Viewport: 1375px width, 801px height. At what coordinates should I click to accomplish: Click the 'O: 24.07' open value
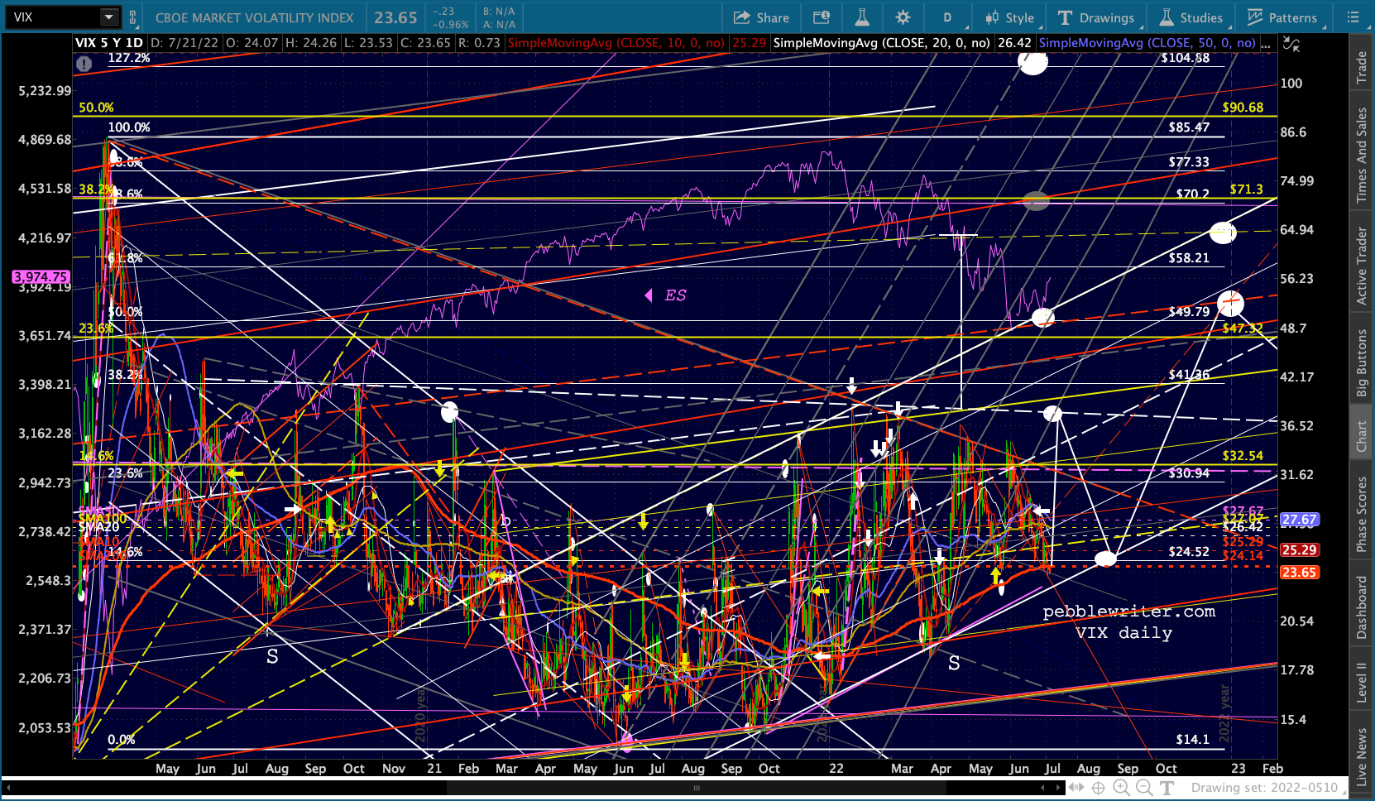point(253,43)
